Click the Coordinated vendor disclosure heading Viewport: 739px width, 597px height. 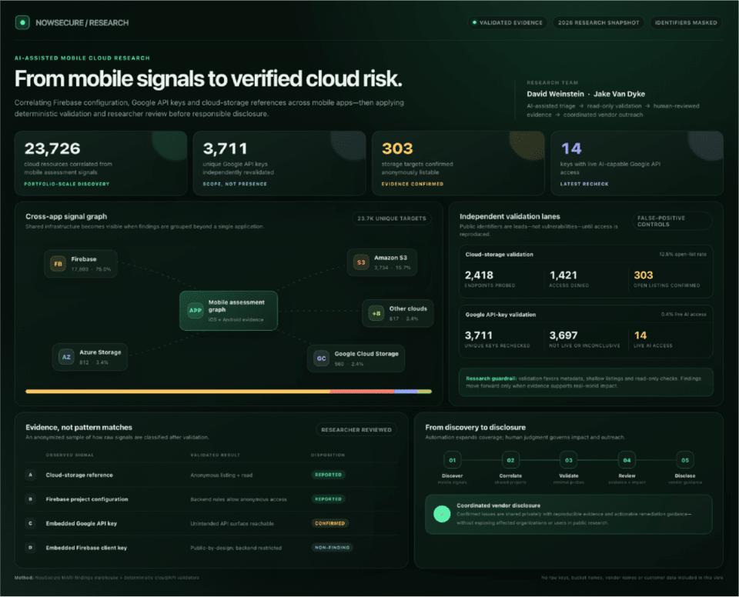click(x=498, y=505)
